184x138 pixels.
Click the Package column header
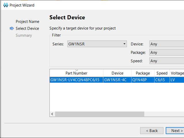pyautogui.click(x=143, y=73)
